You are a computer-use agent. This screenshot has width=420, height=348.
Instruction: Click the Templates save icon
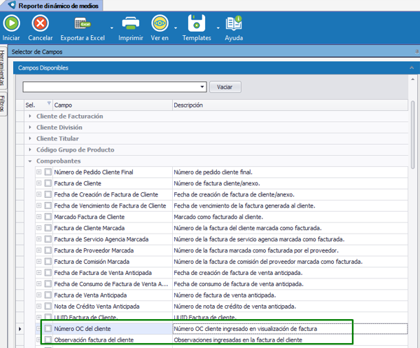click(196, 24)
